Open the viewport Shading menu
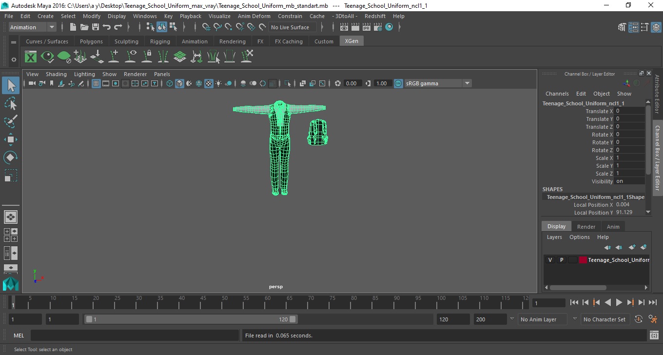663x355 pixels. pos(56,74)
